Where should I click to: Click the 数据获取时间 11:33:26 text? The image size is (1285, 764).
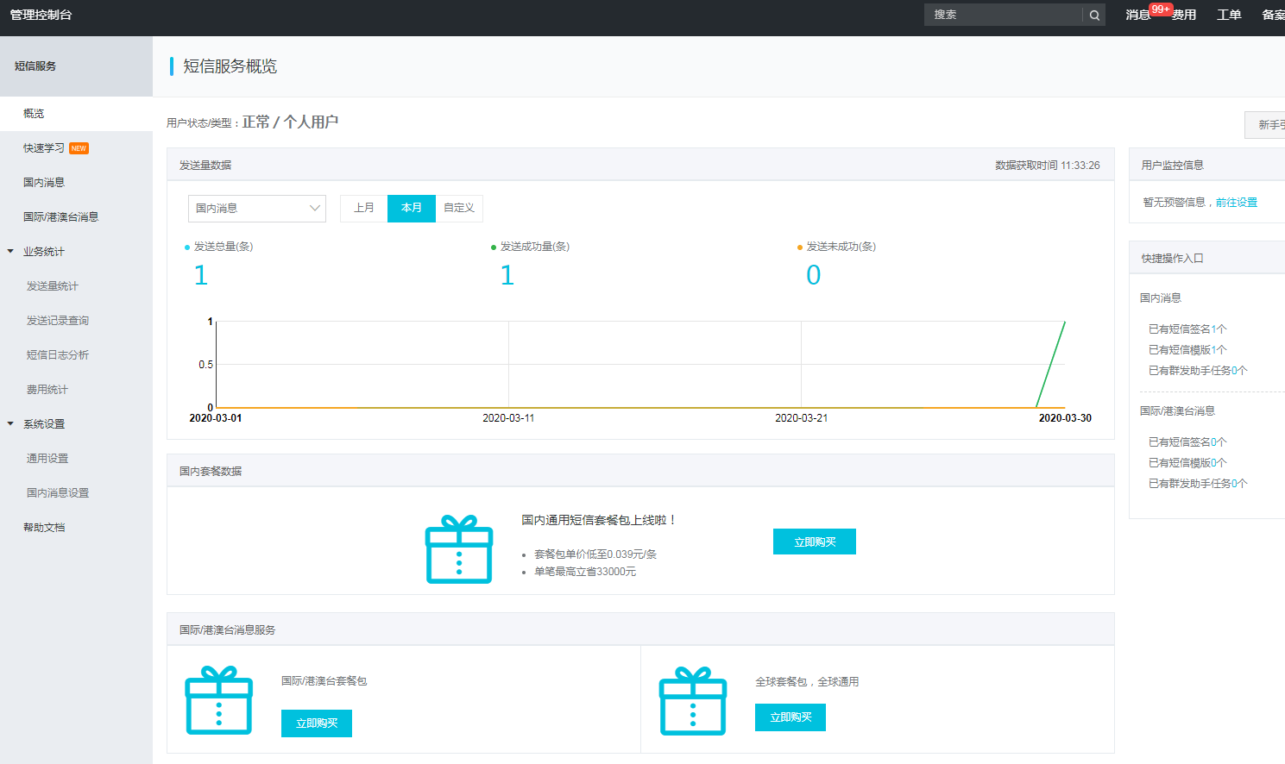click(1048, 166)
